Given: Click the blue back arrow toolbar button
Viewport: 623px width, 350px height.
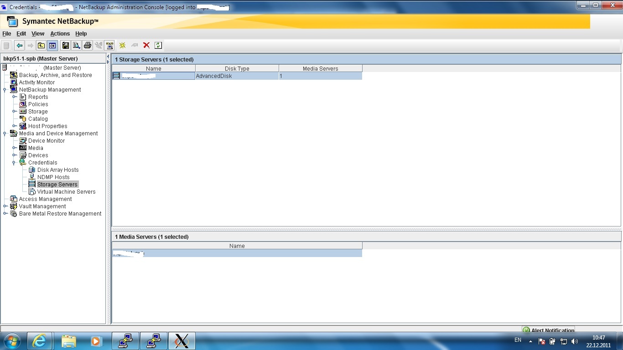Looking at the screenshot, I should 19,45.
